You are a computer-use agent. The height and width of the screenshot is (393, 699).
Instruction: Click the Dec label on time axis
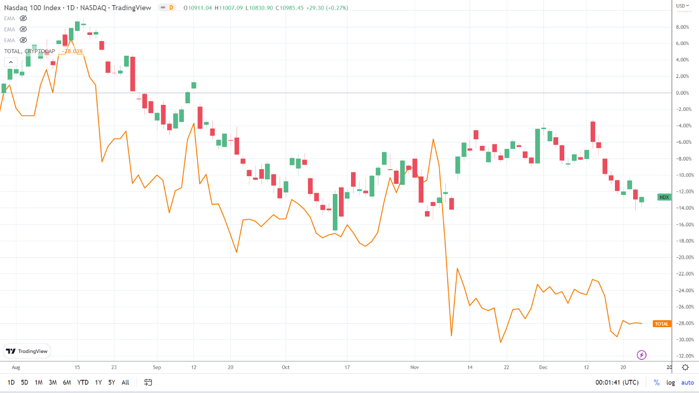(543, 367)
